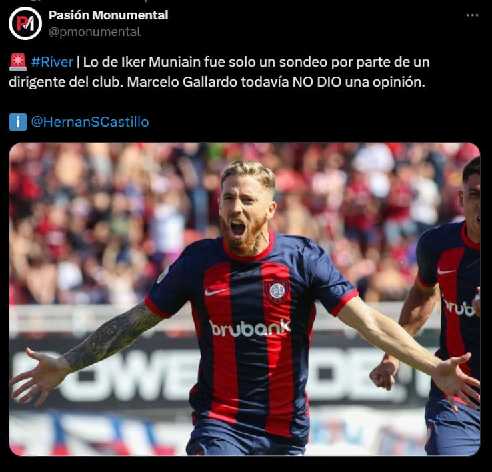Open the @pmonumental handle link

[x=95, y=32]
